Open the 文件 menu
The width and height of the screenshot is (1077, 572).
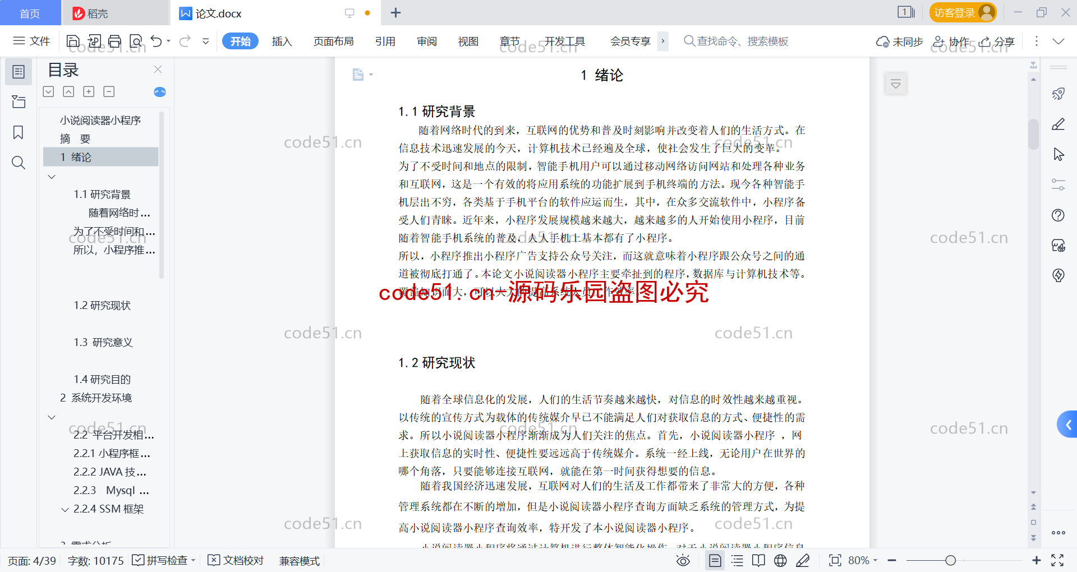(31, 41)
